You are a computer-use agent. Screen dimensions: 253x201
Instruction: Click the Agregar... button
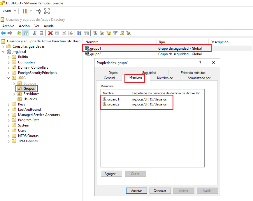coord(111,174)
